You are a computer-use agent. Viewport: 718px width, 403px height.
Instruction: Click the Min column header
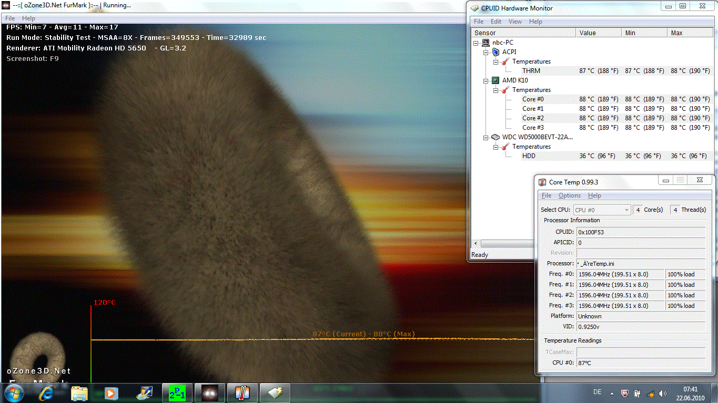click(644, 33)
